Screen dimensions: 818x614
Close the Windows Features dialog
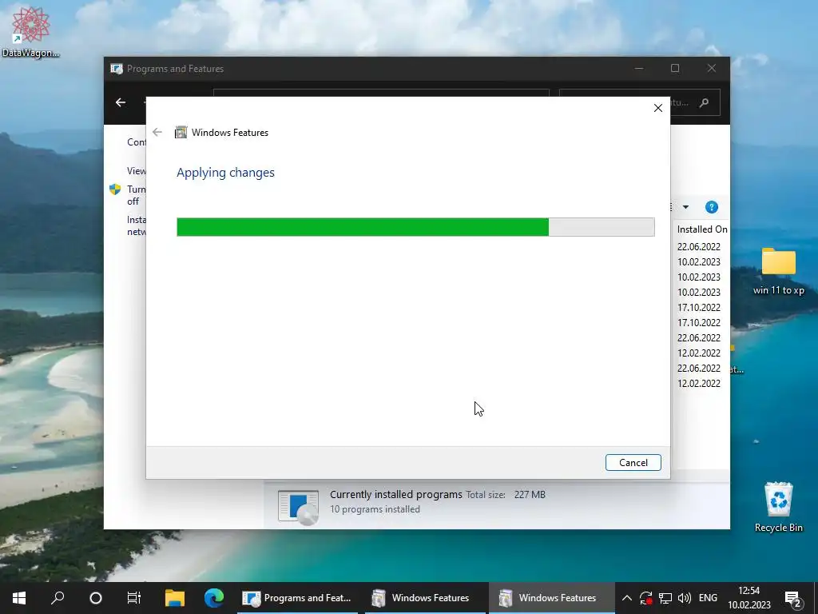[x=658, y=108]
